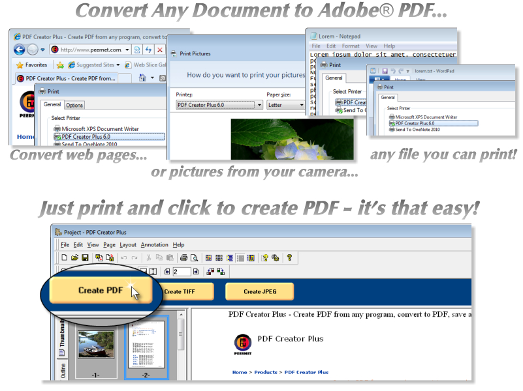The image size is (523, 391).
Task: Click the red Stop X in Internet Explorer
Action: (x=160, y=50)
